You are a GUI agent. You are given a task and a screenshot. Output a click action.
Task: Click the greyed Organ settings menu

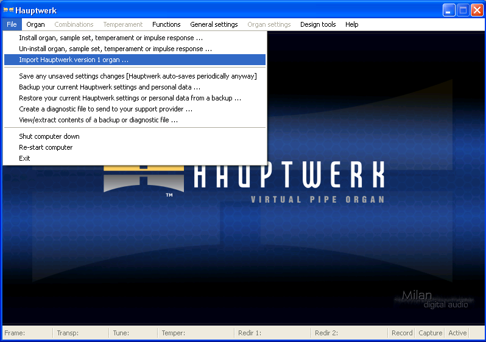tap(269, 24)
